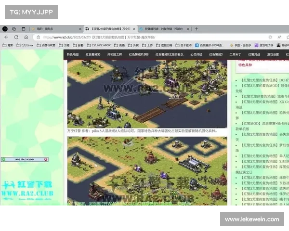Open the 红色警戒II尤里的复仇 nav menu
Image resolution: width=289 pixels, height=231 pixels.
coord(170,54)
